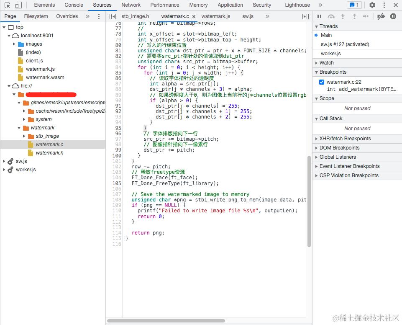Screen dimensions: 402x325
Task: Toggle breakpoint on line 85
Action: [118, 72]
